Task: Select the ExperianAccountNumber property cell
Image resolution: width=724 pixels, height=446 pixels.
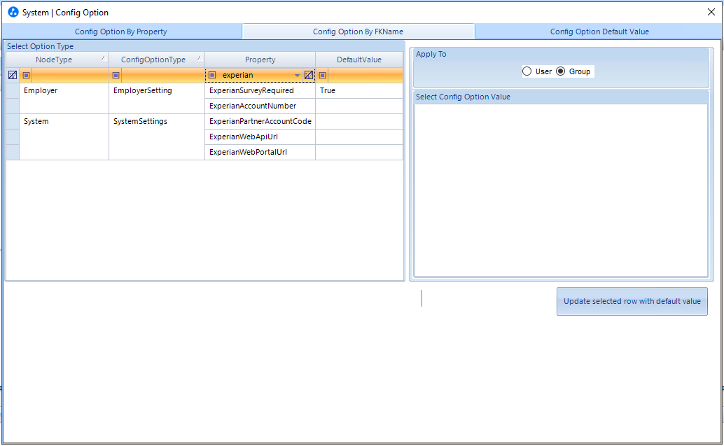Action: [x=260, y=106]
